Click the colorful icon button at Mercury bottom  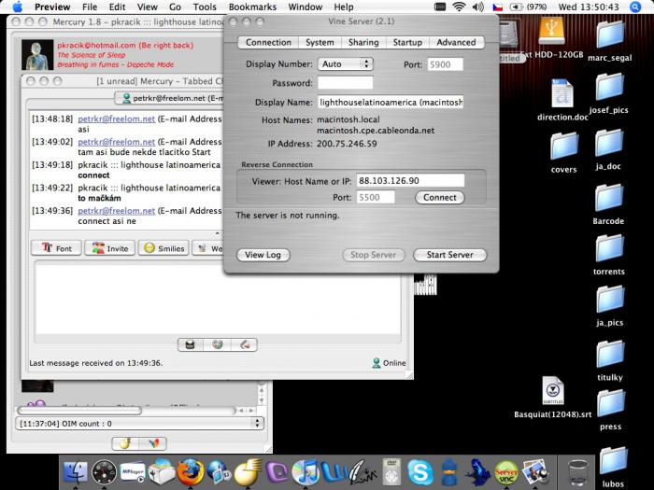(153, 443)
